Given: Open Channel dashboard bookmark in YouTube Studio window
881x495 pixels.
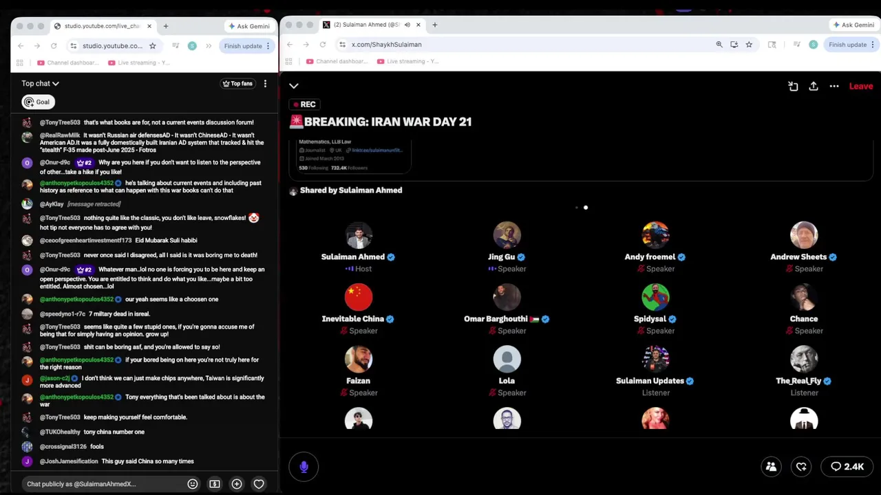Looking at the screenshot, I should pos(67,63).
